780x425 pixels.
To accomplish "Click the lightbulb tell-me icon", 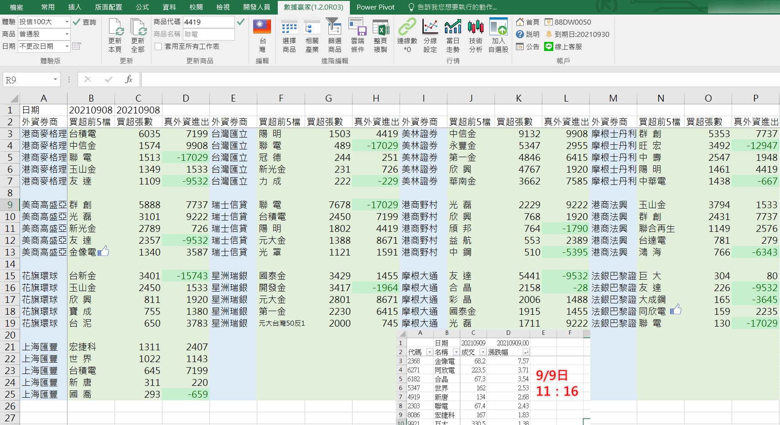I will [x=411, y=7].
